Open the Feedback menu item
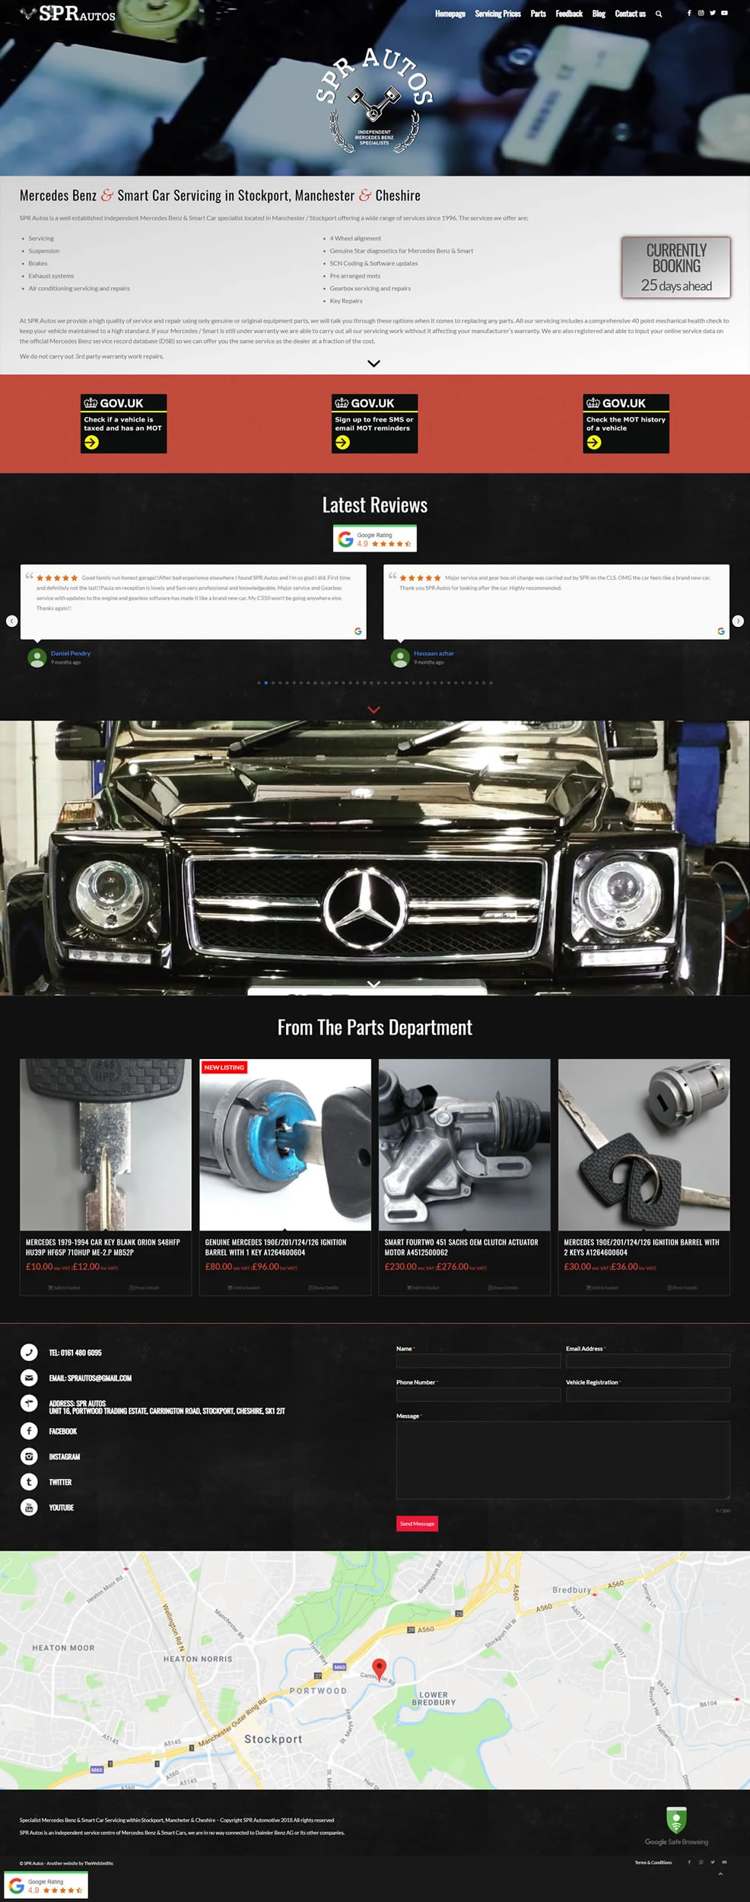This screenshot has width=750, height=1902. pos(569,14)
